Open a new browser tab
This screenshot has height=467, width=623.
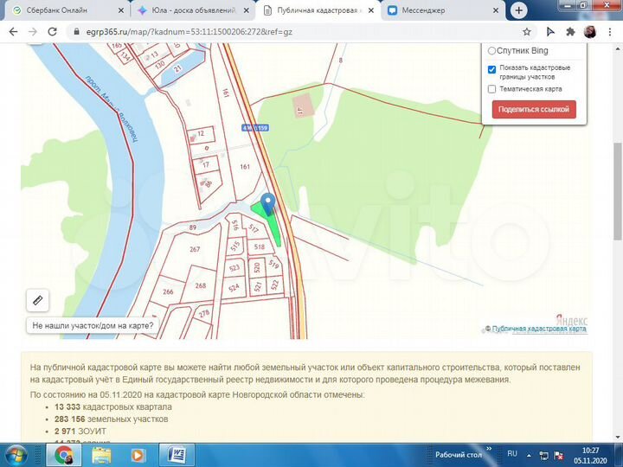(518, 10)
